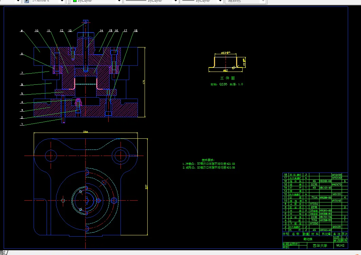This screenshot has width=361, height=255.
Task: Select the 204 width dimension text
Action: [x=85, y=132]
